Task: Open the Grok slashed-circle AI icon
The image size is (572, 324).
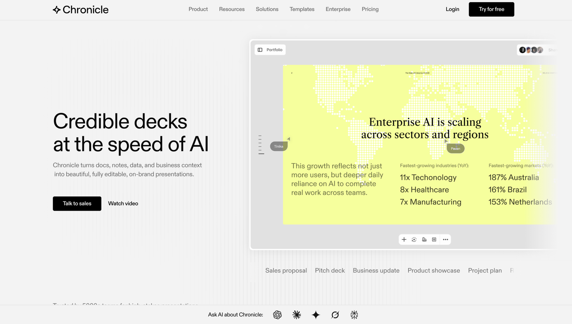Action: (335, 315)
